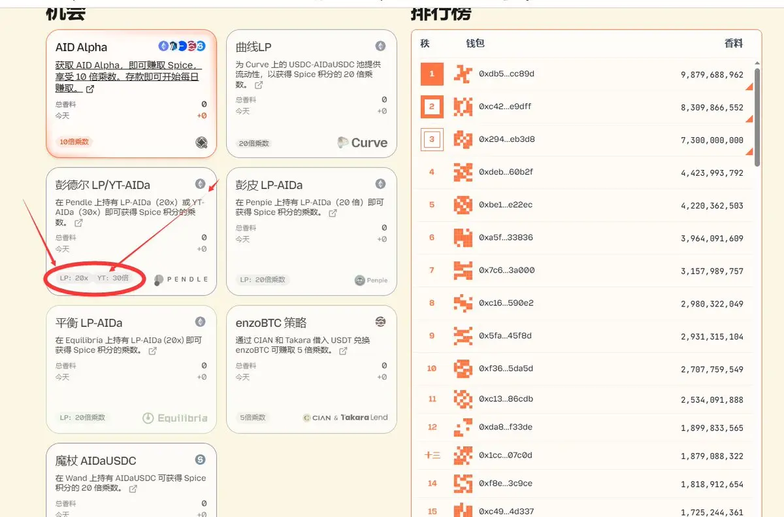
Task: Select wallet address 0xc16...590e2
Action: pos(506,303)
